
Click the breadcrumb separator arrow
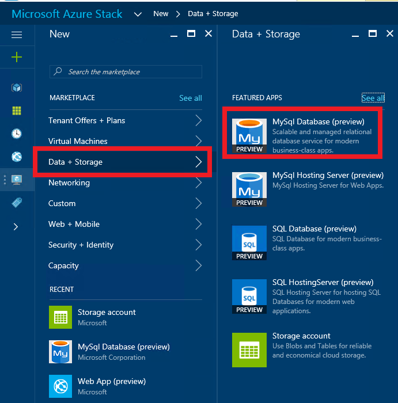tap(178, 14)
